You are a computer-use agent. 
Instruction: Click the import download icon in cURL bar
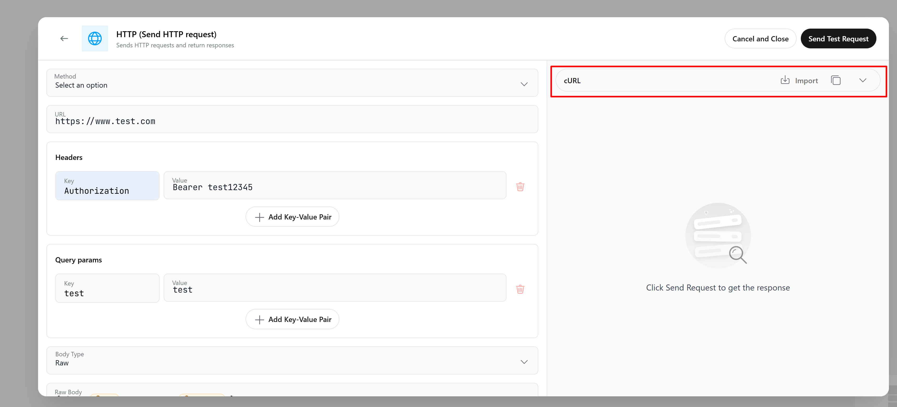[x=785, y=80]
